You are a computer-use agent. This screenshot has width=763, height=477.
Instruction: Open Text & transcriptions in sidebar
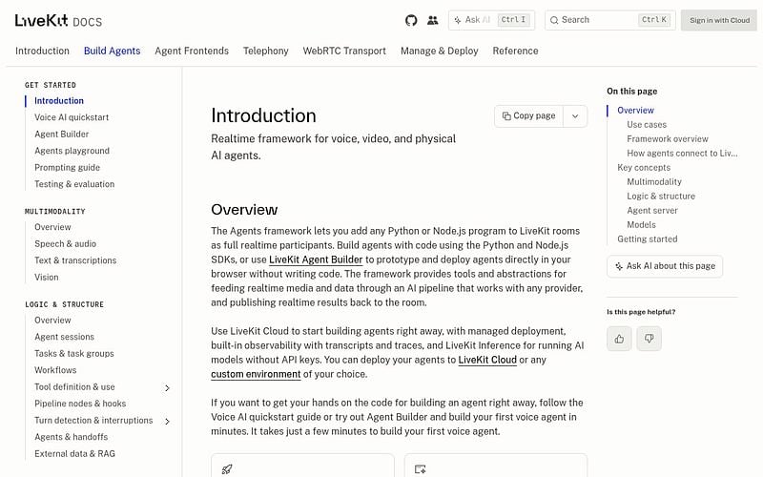(x=75, y=260)
